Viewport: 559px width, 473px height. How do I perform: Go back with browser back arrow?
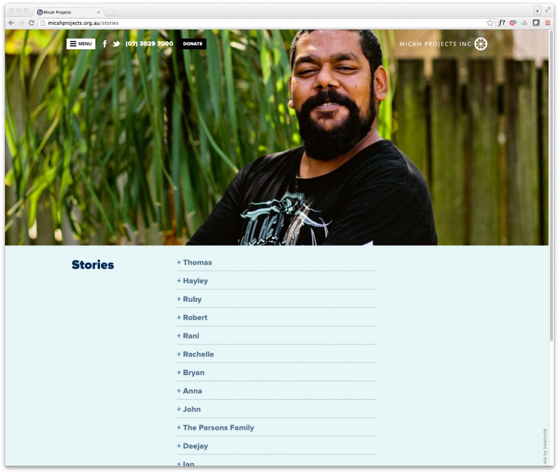pyautogui.click(x=11, y=23)
